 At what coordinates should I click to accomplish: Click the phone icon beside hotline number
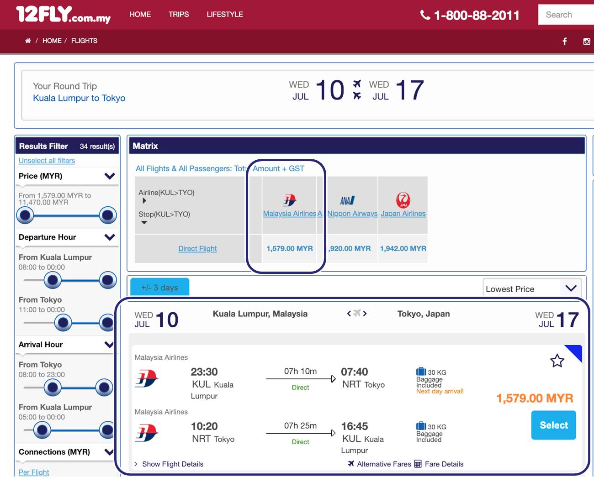click(x=425, y=15)
